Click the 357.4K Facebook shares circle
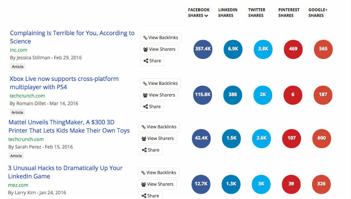Image resolution: width=351 pixels, height=199 pixels. pos(203,49)
